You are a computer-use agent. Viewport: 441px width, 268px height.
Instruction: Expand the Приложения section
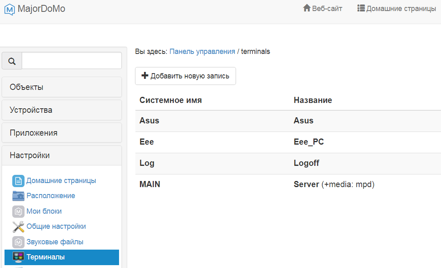[x=62, y=133]
